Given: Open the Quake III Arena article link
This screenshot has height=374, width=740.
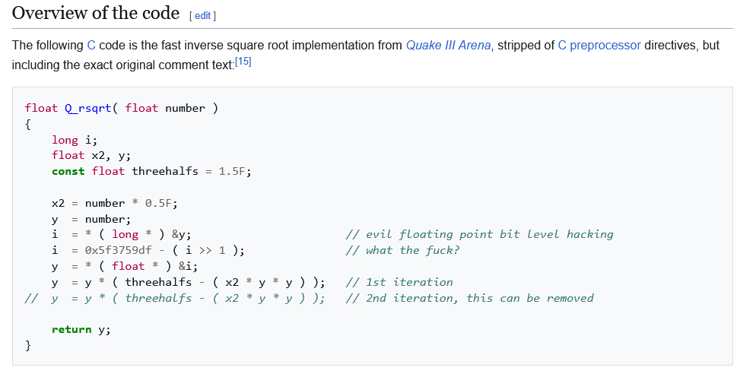Looking at the screenshot, I should tap(449, 46).
